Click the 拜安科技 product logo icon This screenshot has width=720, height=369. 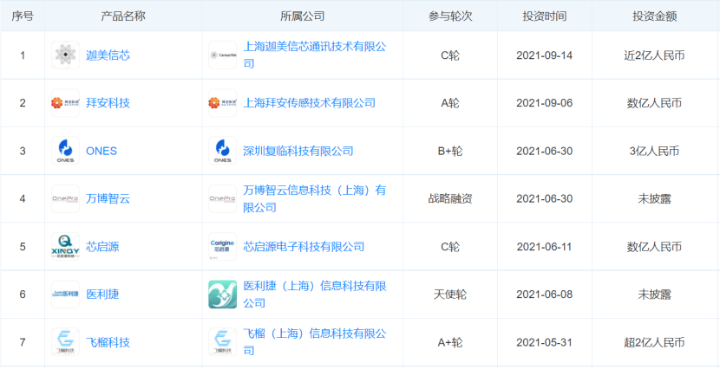(x=65, y=103)
